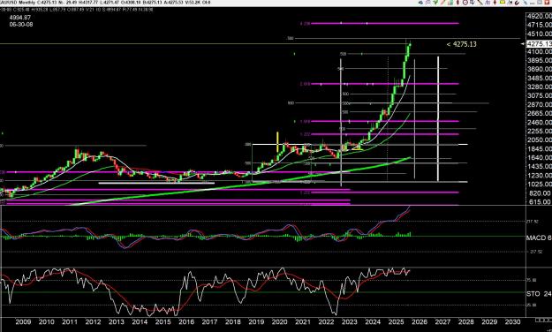Click the 4275.13 current price tag on the scale
552x332 pixels.
coord(540,44)
